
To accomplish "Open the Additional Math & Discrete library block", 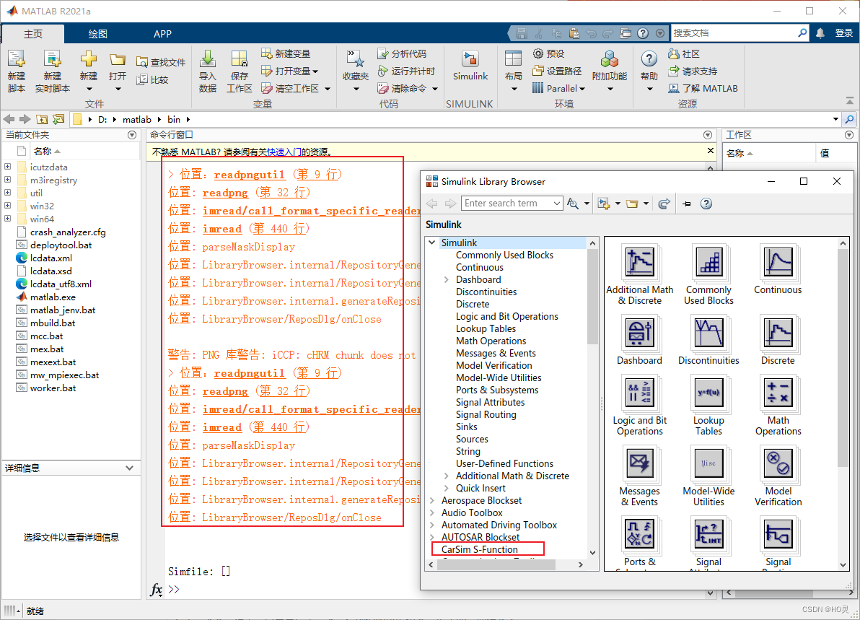I will 639,275.
